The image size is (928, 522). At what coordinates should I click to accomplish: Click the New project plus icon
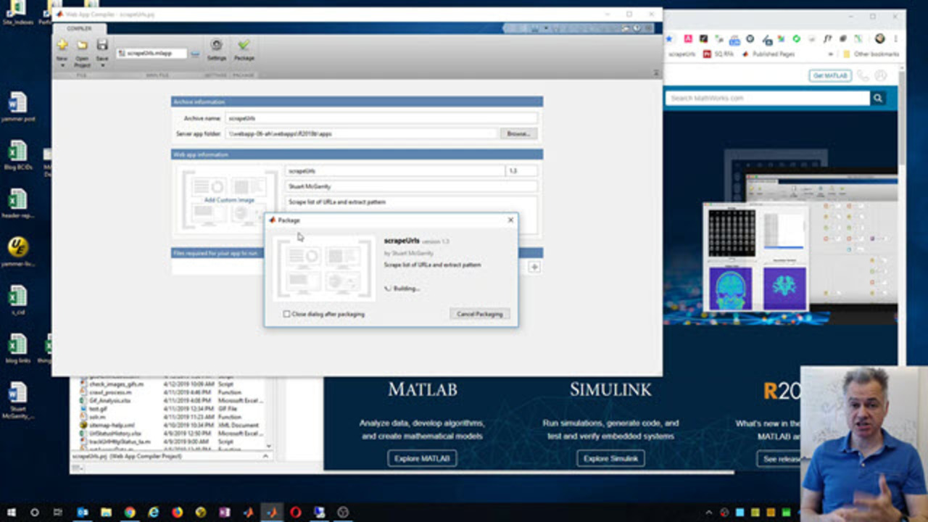tap(62, 46)
